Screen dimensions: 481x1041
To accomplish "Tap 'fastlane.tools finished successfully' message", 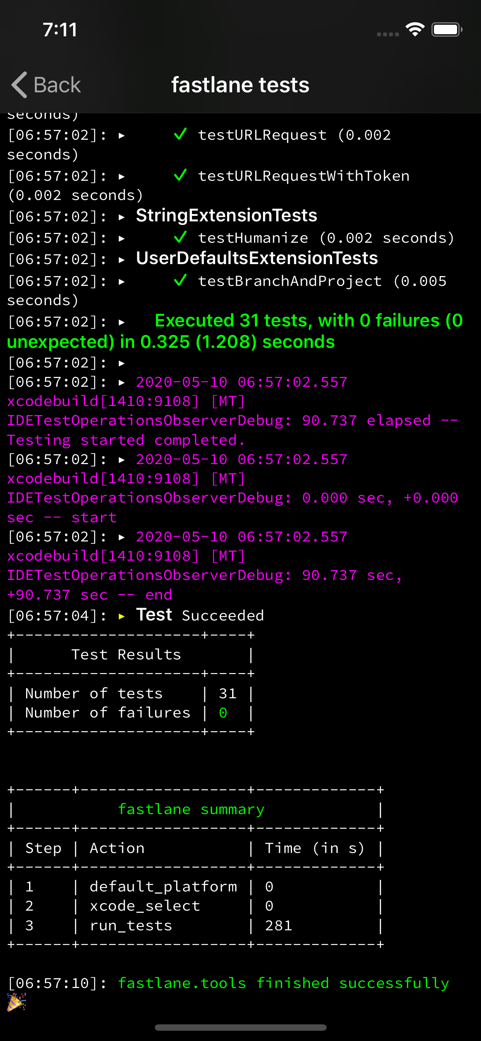I will 283,983.
